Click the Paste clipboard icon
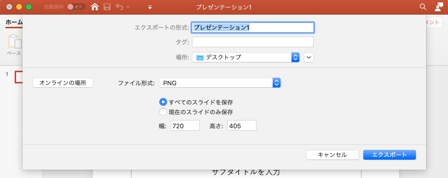This screenshot has height=178, width=448. (14, 41)
